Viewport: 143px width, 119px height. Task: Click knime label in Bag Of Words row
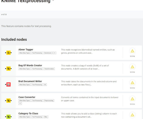[132, 72]
